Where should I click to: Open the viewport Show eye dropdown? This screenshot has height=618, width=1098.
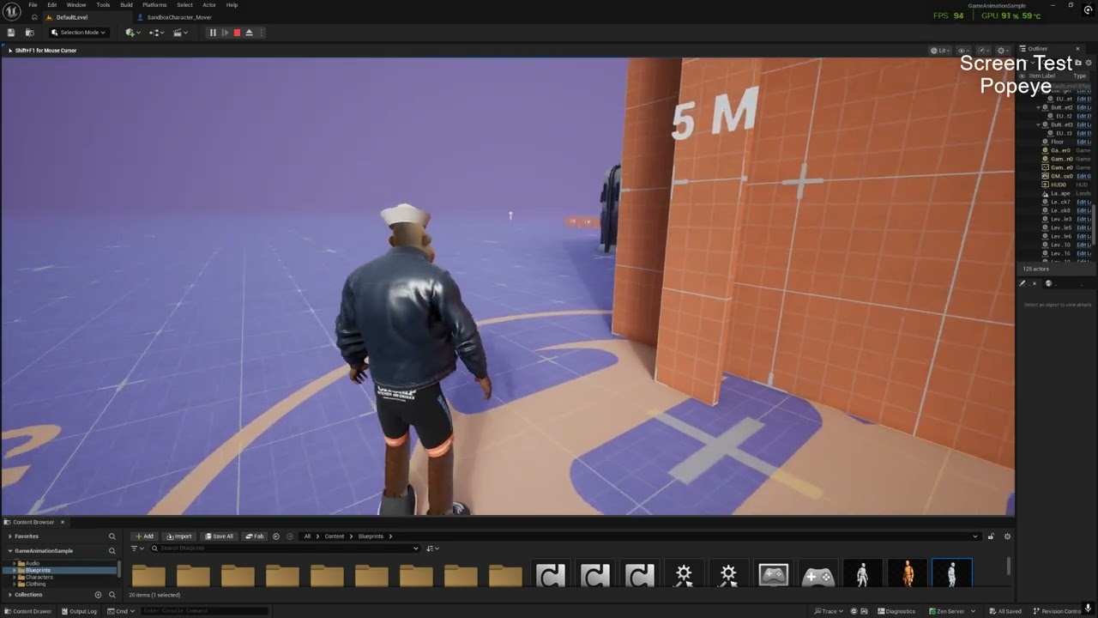point(963,51)
